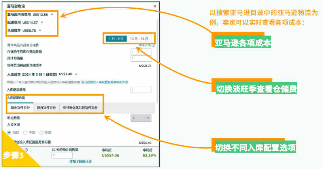
Task: Edit 预计月销量 input field
Action: [x=141, y=59]
